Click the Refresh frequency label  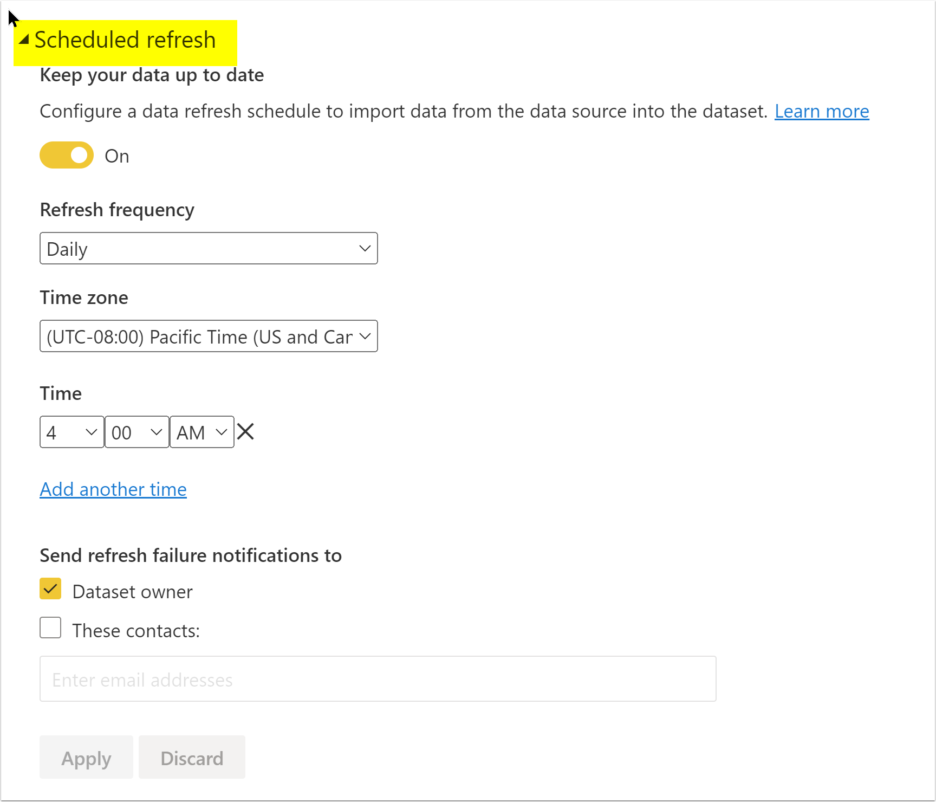pyautogui.click(x=117, y=210)
